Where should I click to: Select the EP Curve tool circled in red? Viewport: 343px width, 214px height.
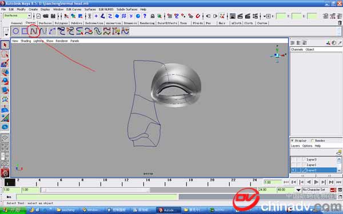[x=34, y=31]
